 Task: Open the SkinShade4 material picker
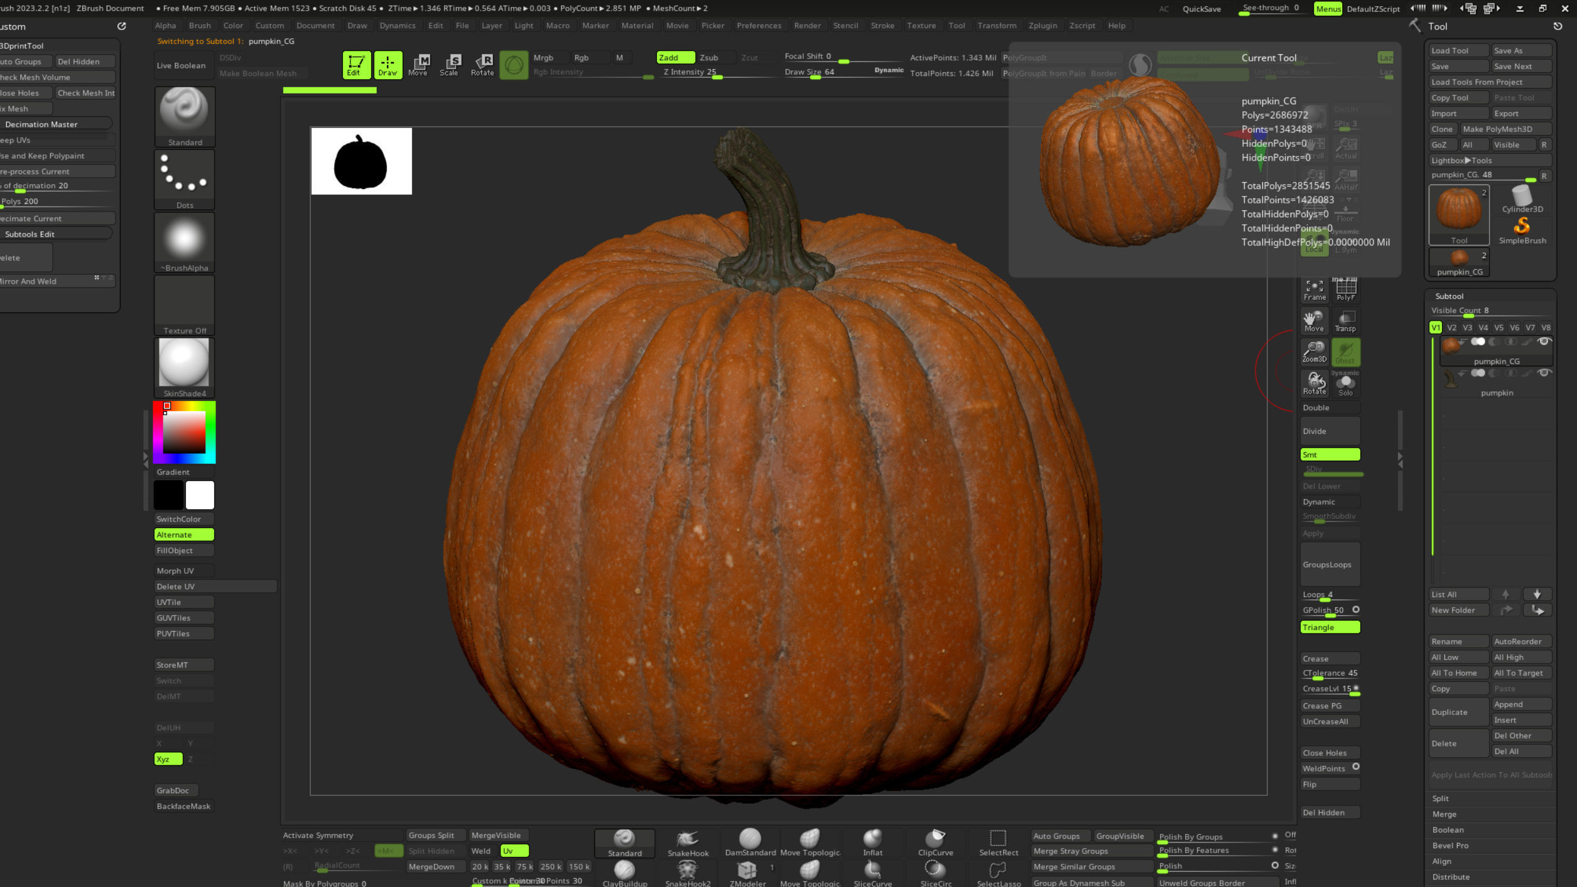(185, 367)
